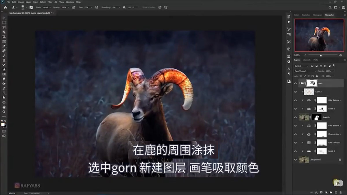Open the Swatches panel tab
This screenshot has height=195, width=347.
pos(305,15)
